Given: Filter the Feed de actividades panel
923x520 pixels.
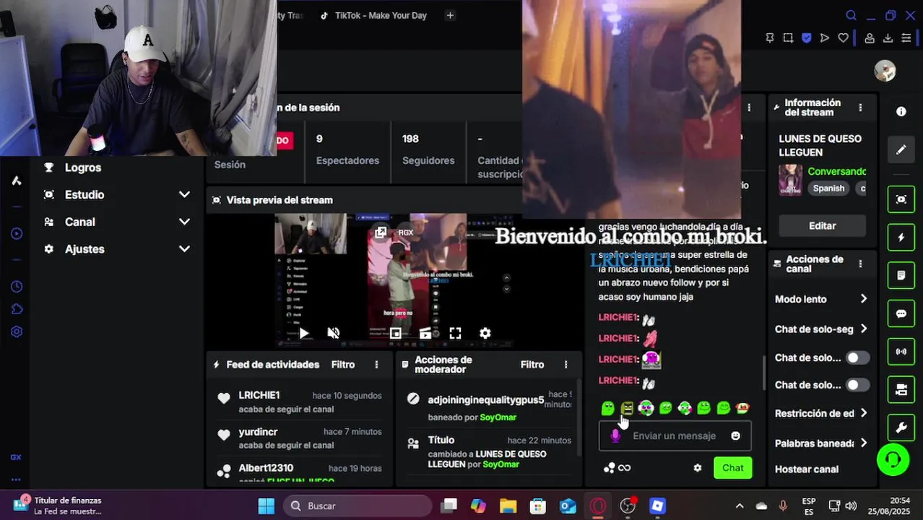Looking at the screenshot, I should coord(343,365).
